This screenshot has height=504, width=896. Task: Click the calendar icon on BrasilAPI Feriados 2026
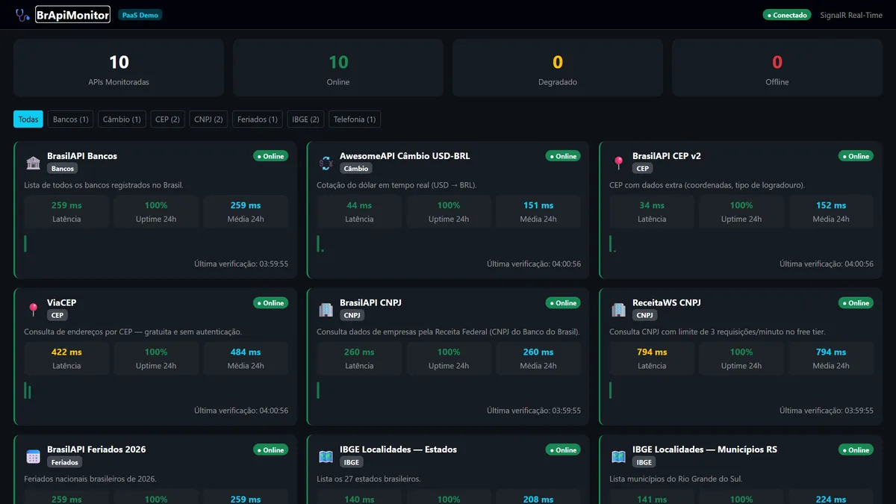(x=33, y=456)
